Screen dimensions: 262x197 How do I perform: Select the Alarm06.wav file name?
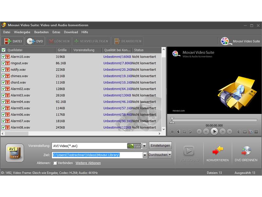click(x=20, y=115)
